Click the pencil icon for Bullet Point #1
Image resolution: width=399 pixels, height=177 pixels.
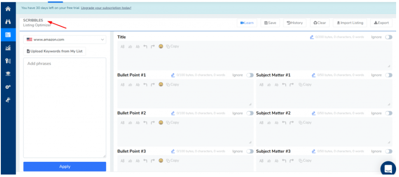(x=173, y=75)
